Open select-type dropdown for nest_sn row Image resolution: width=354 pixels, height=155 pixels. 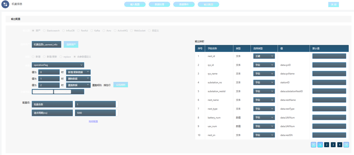[264, 135]
